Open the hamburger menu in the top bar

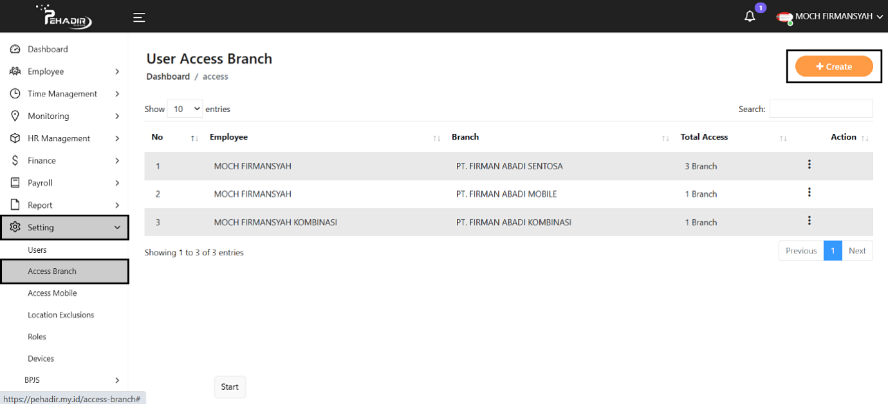point(139,17)
